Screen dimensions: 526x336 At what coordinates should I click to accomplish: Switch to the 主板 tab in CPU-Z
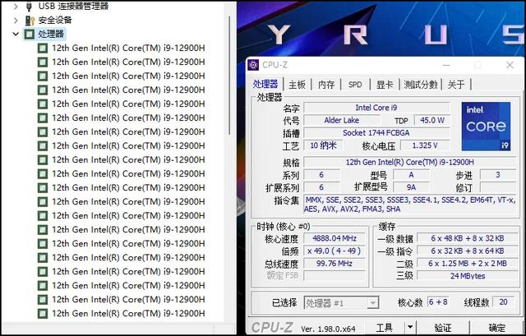click(298, 85)
